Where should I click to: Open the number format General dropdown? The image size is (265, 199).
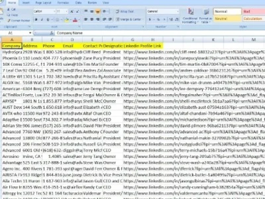[x=178, y=11]
